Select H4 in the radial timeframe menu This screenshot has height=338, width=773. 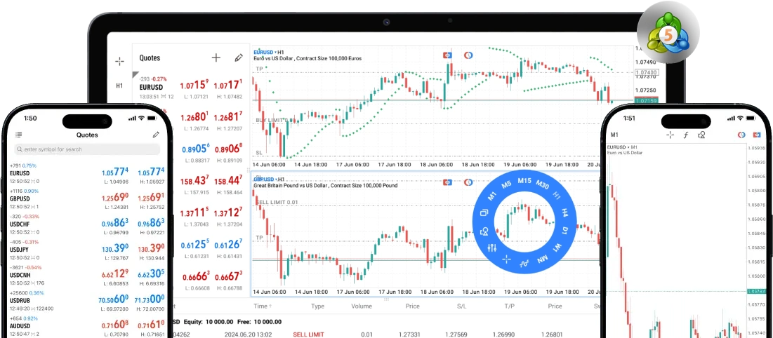click(565, 213)
